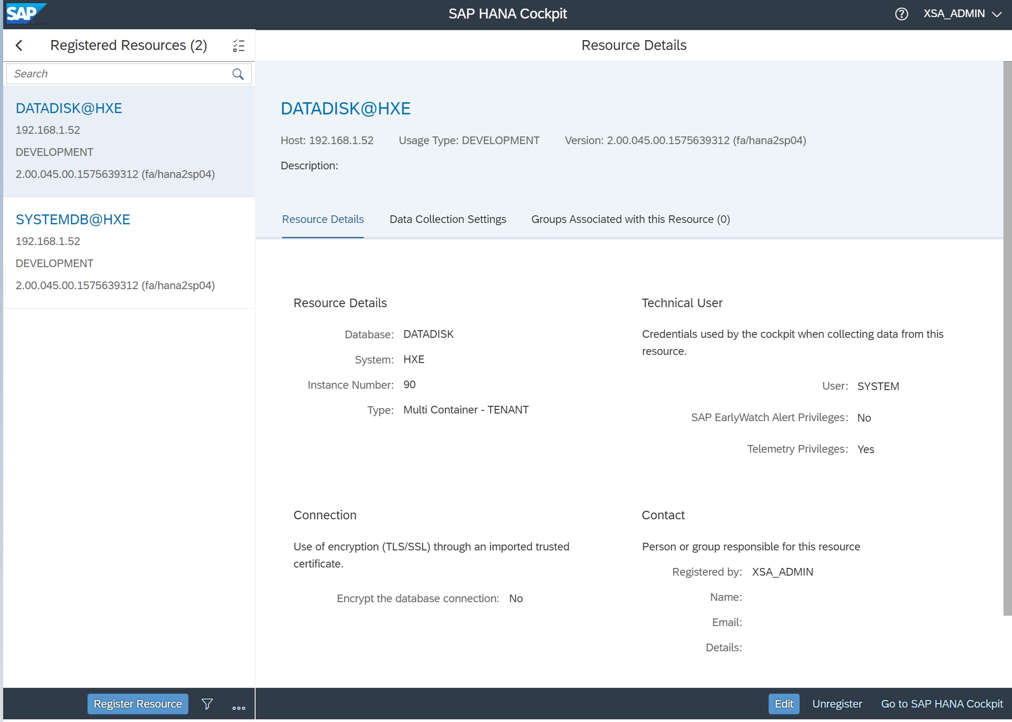Image resolution: width=1012 pixels, height=722 pixels.
Task: Open Groups Associated with this Resource tab
Action: pyautogui.click(x=631, y=219)
